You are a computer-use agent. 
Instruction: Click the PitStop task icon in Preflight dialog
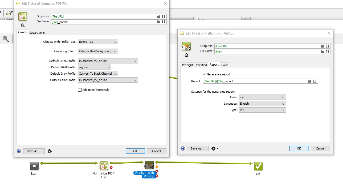(x=186, y=46)
